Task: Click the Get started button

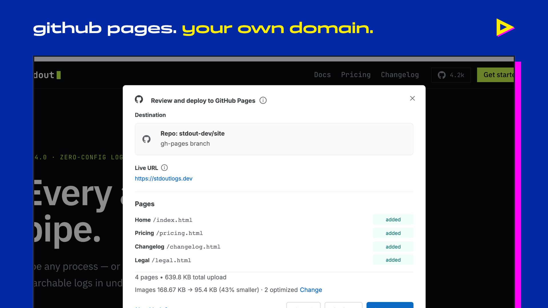Action: 495,75
